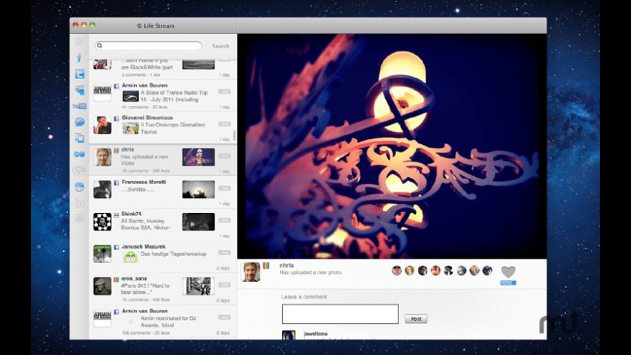Click the LINK badge on chris's video post
Image resolution: width=631 pixels, height=355 pixels.
pos(225,156)
